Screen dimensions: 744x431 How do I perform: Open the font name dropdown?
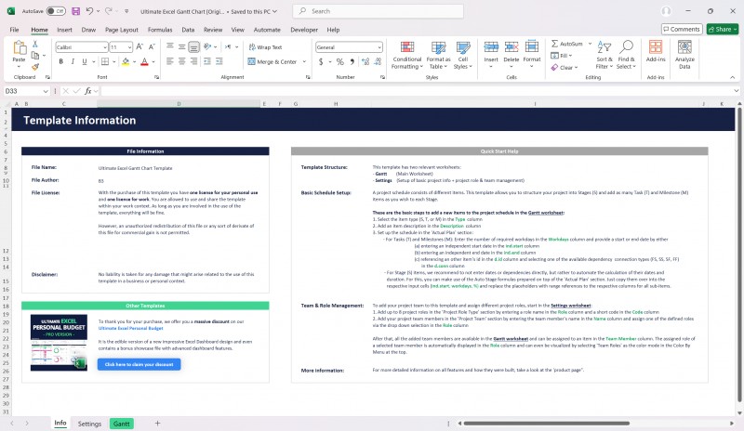[105, 47]
